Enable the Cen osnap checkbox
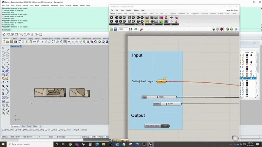The image size is (262, 147). point(28,130)
